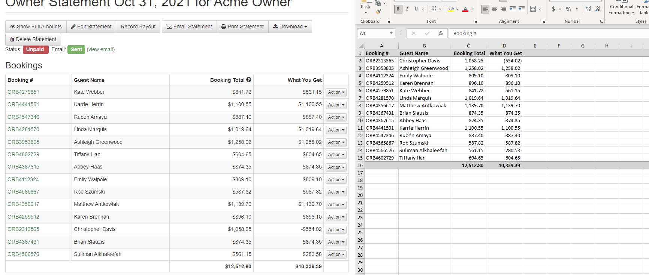Apply the yellow fill color bucket
The image size is (649, 275).
click(x=451, y=9)
